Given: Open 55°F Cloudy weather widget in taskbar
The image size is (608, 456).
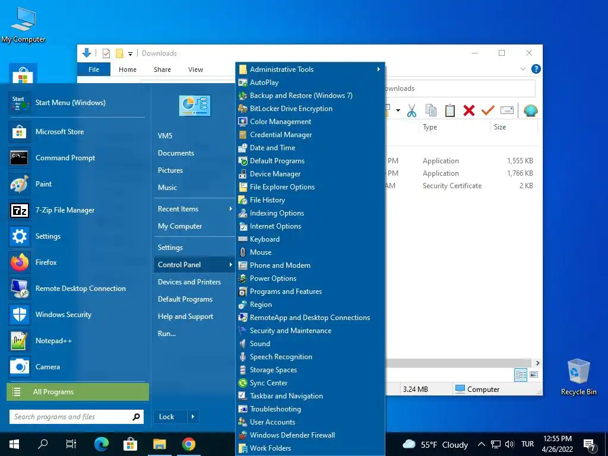Looking at the screenshot, I should (x=435, y=444).
